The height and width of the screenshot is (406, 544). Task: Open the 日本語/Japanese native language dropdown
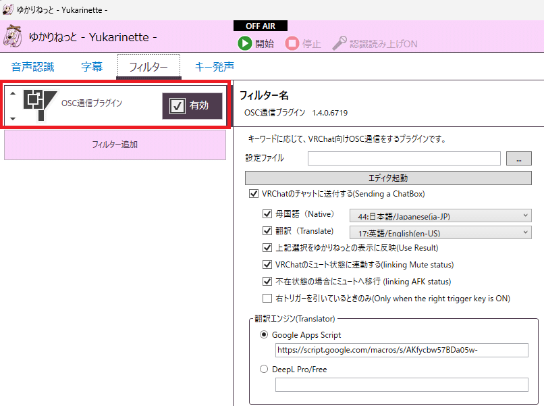pyautogui.click(x=440, y=215)
